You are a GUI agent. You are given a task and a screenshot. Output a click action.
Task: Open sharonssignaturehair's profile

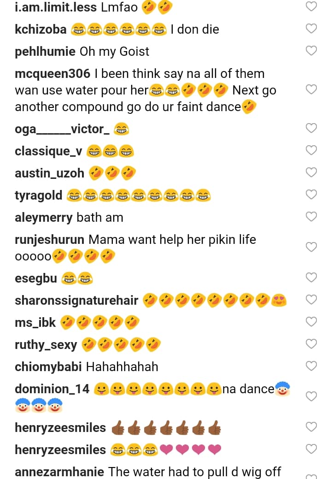(x=76, y=301)
